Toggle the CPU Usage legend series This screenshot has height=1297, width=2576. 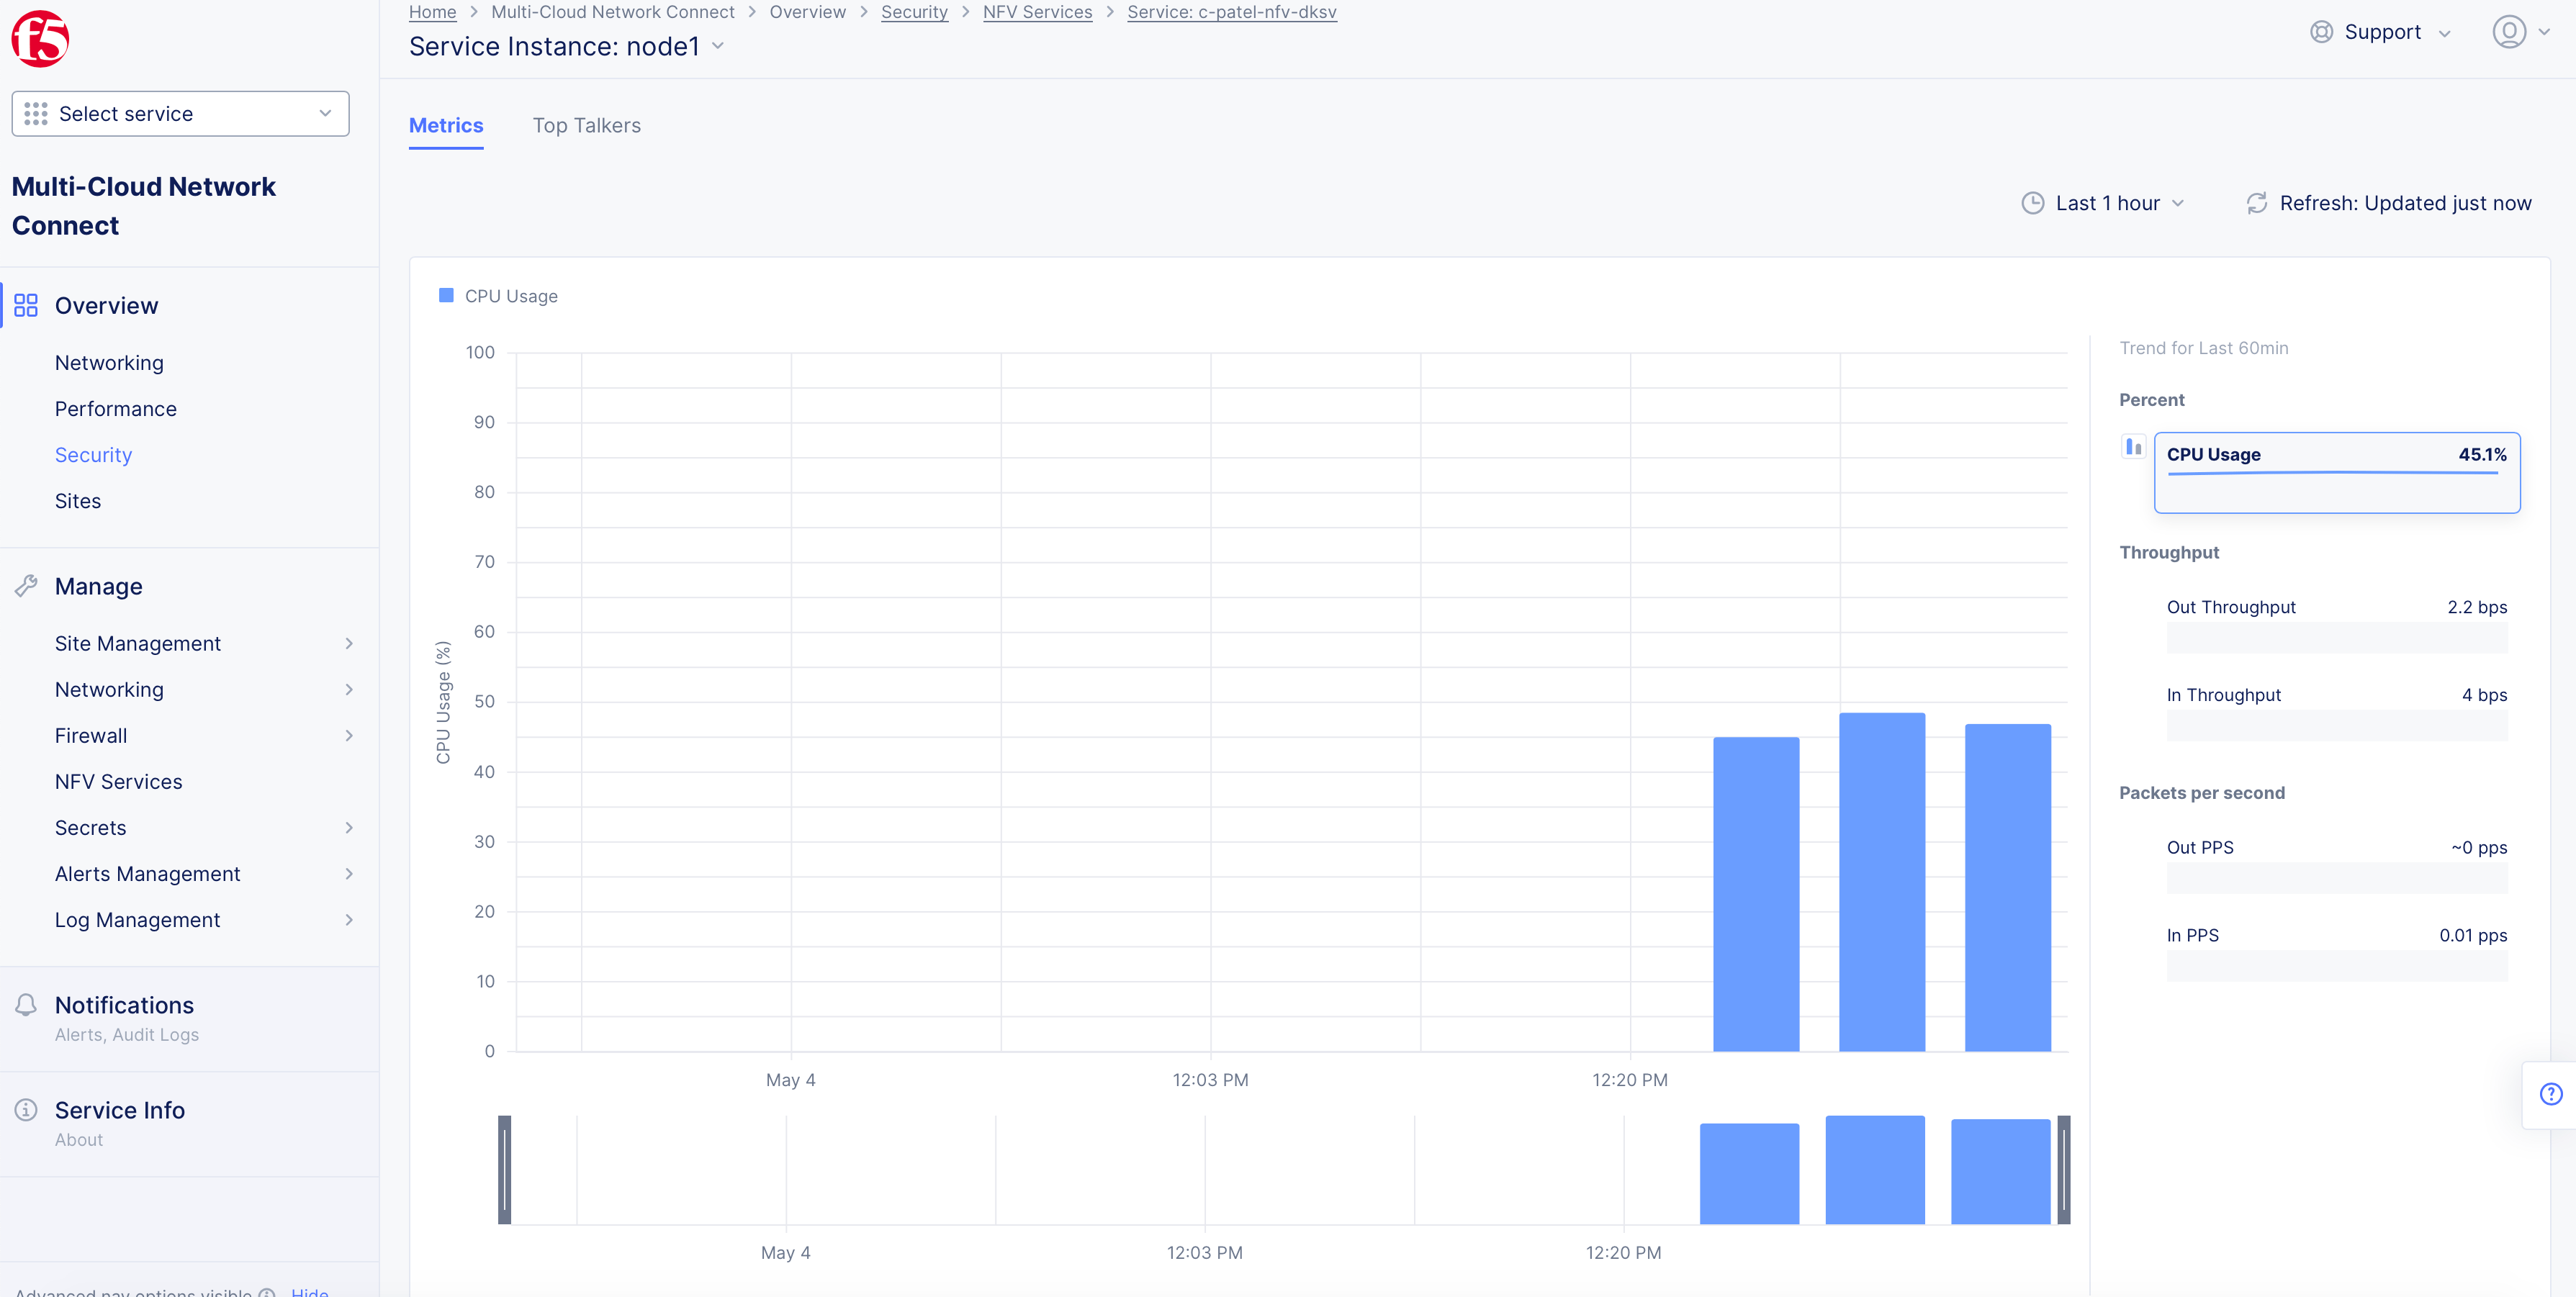tap(498, 296)
